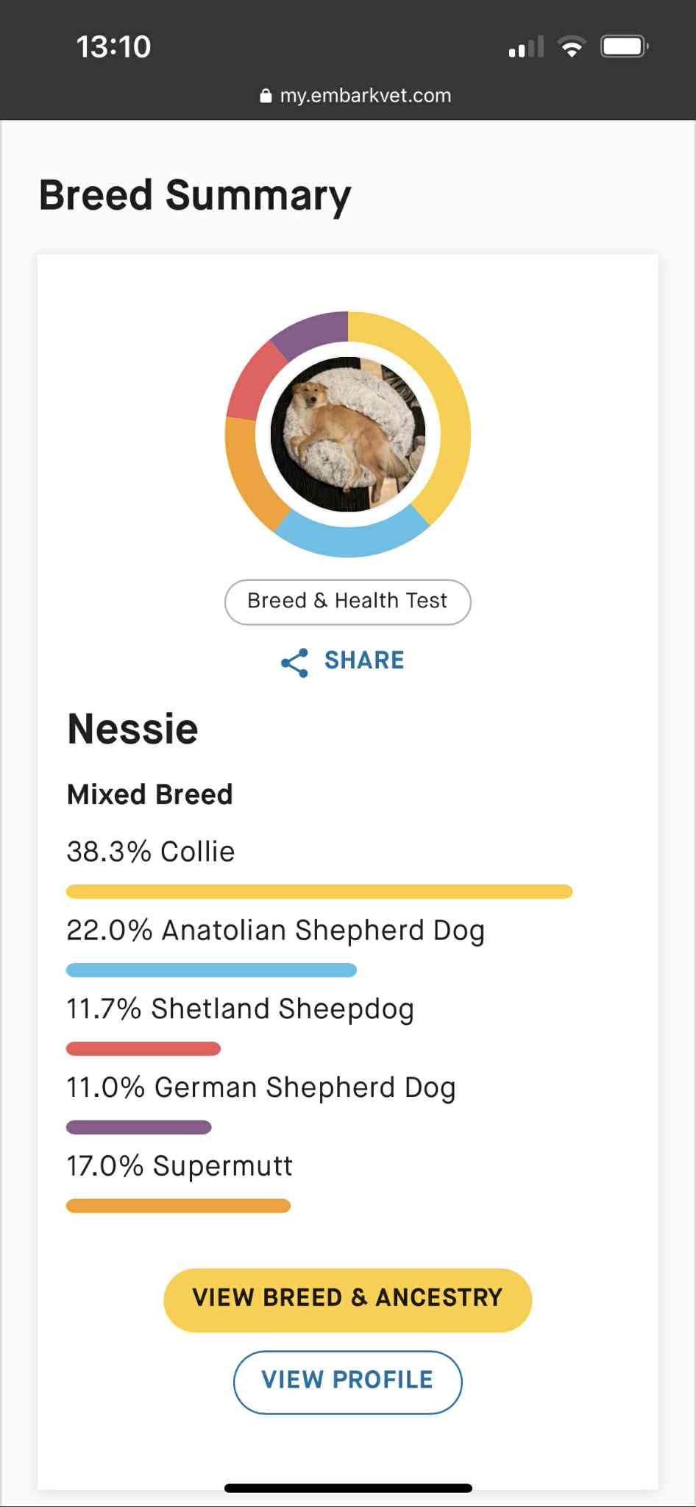
Task: Select the yellow Collie percentage bar
Action: click(x=319, y=892)
